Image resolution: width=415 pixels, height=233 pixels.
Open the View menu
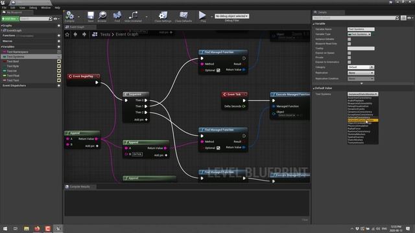22,8
